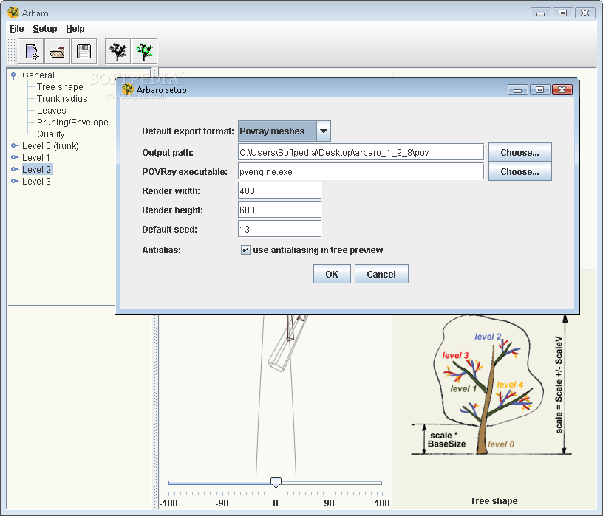Click the Output path text field

[361, 152]
